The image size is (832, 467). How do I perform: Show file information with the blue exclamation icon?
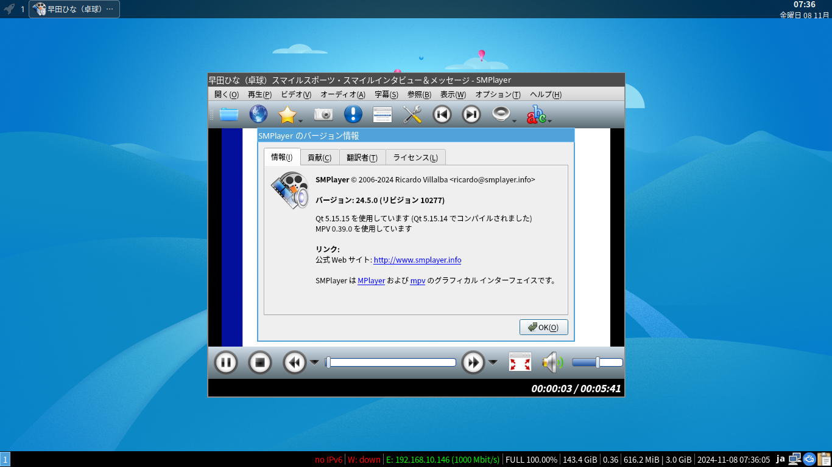click(x=353, y=114)
